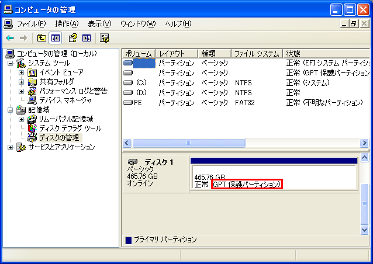Click the システム ツール icon
373x264 pixels.
[21, 63]
